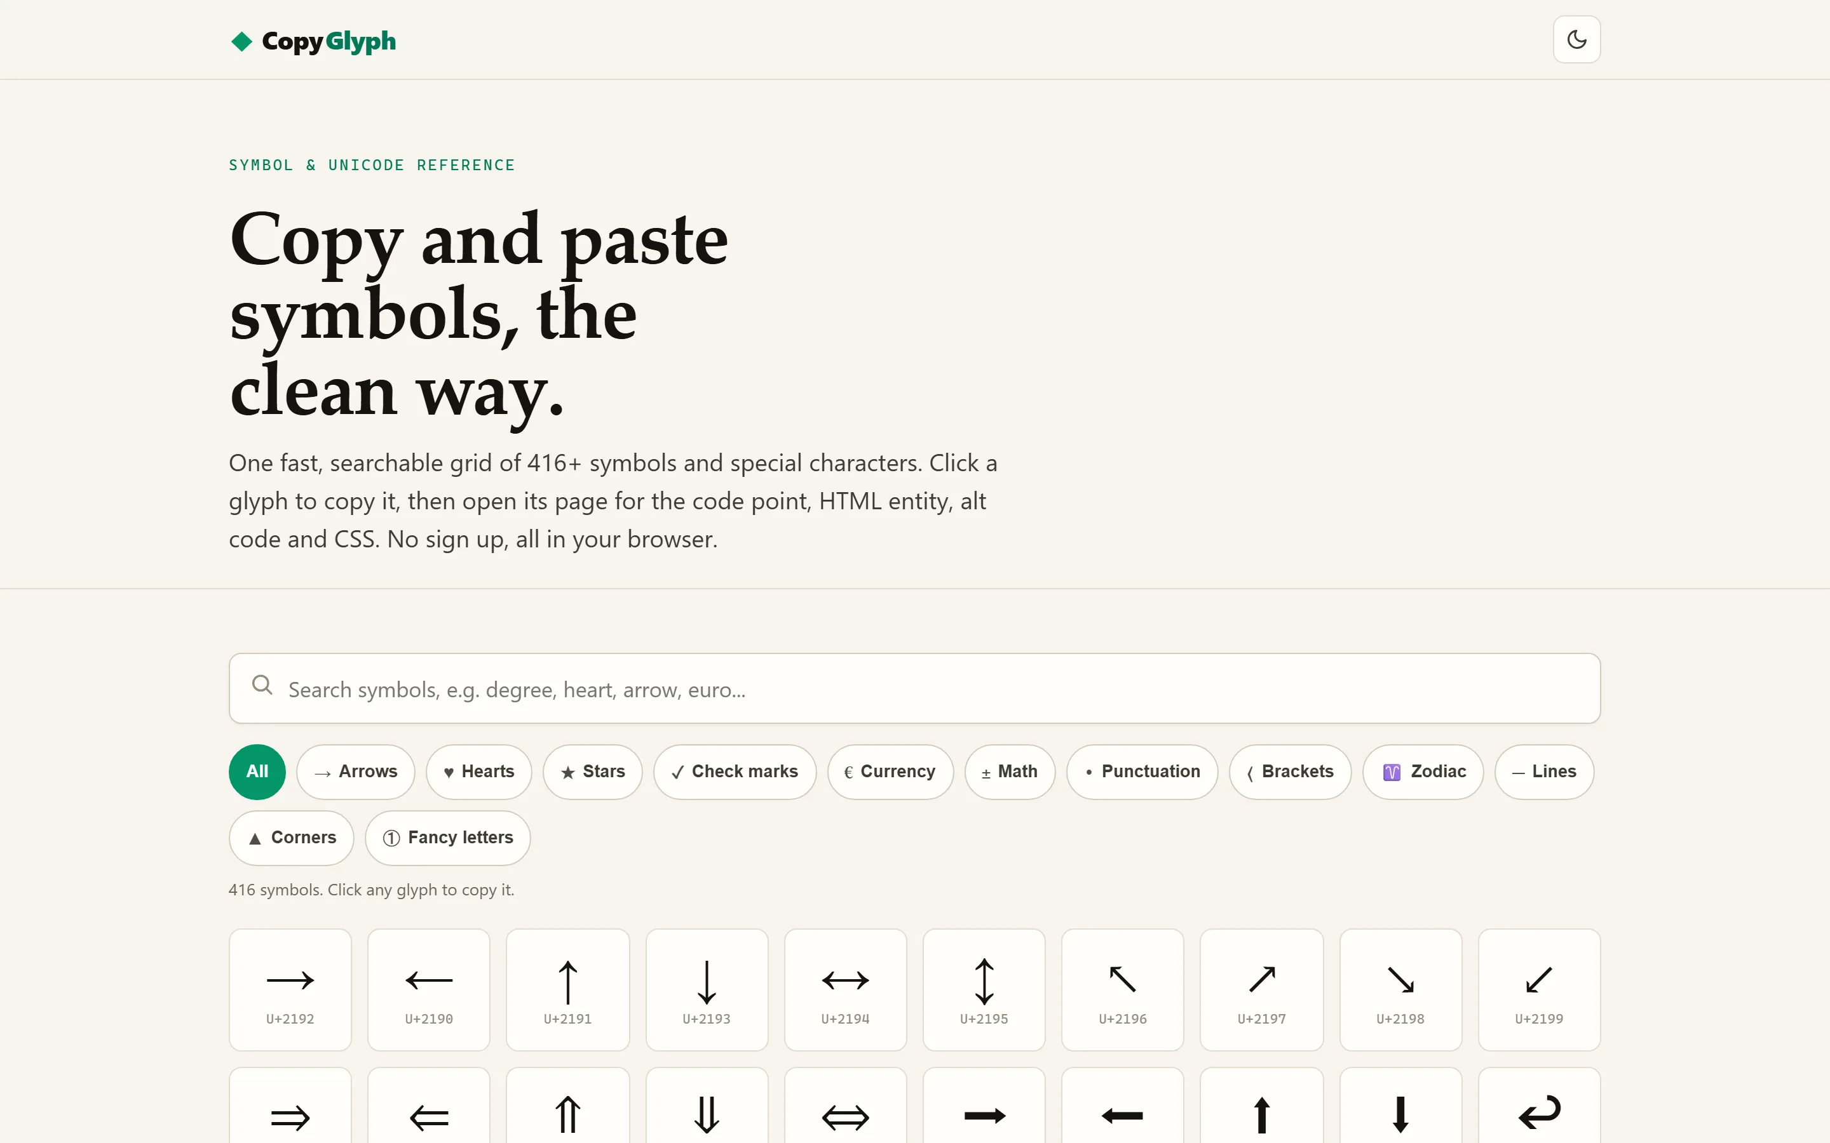This screenshot has height=1143, width=1830.
Task: Copy the north-east arrow glyph U+2197
Action: coord(1261,989)
